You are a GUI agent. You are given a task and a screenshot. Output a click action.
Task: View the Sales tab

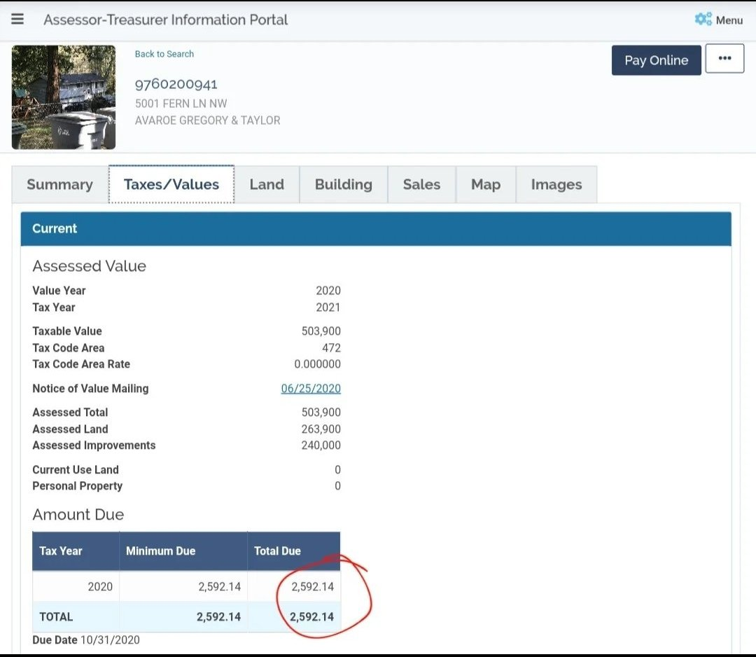click(421, 184)
